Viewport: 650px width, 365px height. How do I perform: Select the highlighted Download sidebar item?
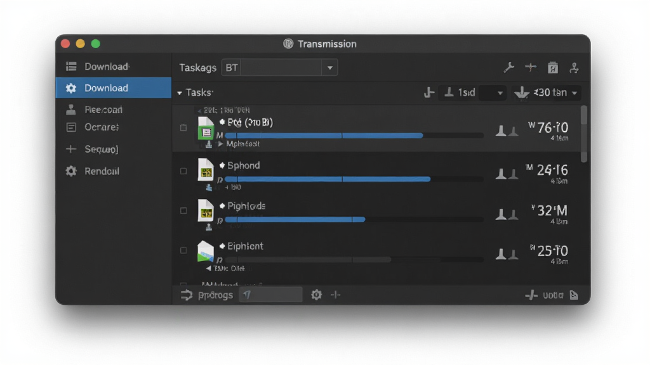point(114,87)
